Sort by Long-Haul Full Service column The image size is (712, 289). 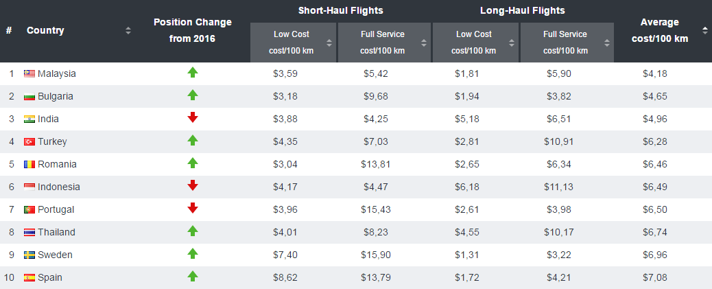[606, 43]
